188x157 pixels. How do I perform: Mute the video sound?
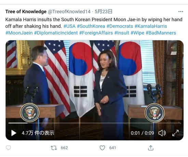coord(162,133)
